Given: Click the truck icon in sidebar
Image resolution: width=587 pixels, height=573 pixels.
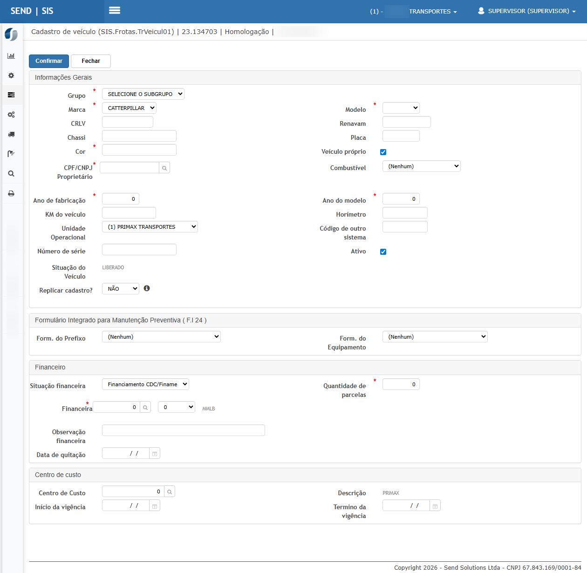Looking at the screenshot, I should click(11, 134).
